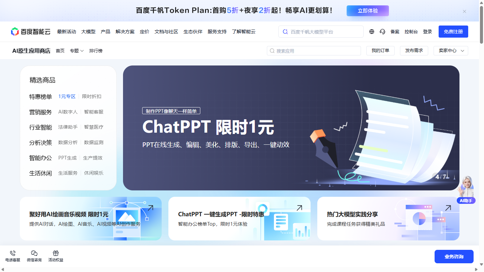The width and height of the screenshot is (484, 272).
Task: Open the 法律助手 category
Action: tap(68, 127)
